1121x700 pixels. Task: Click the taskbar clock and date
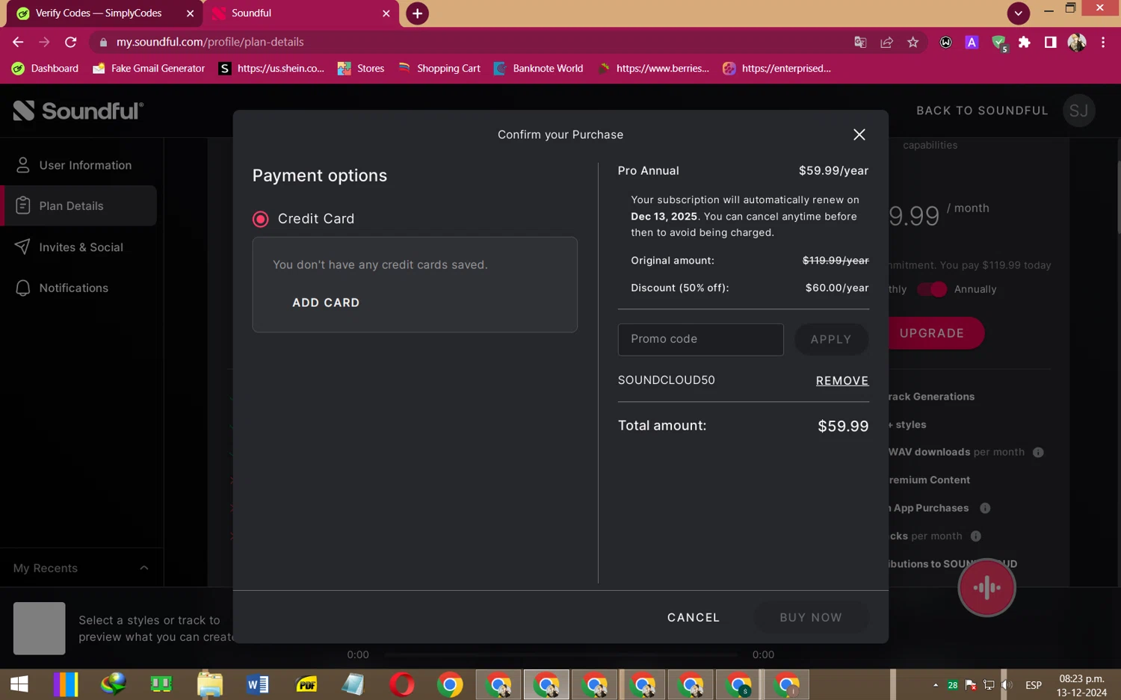[1081, 685]
